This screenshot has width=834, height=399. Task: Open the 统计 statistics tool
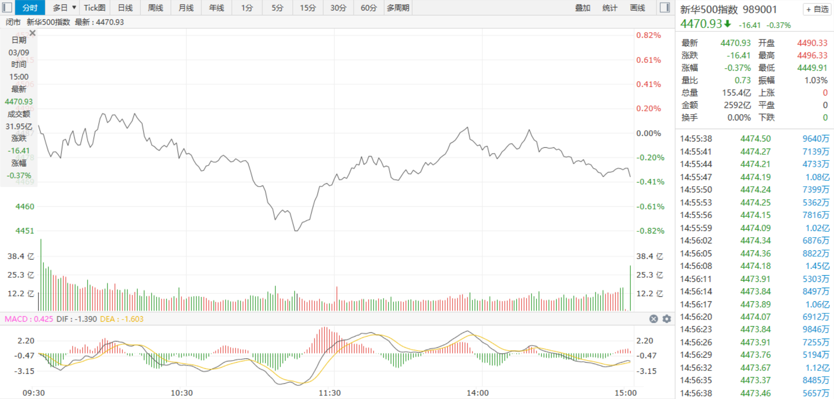click(x=610, y=7)
